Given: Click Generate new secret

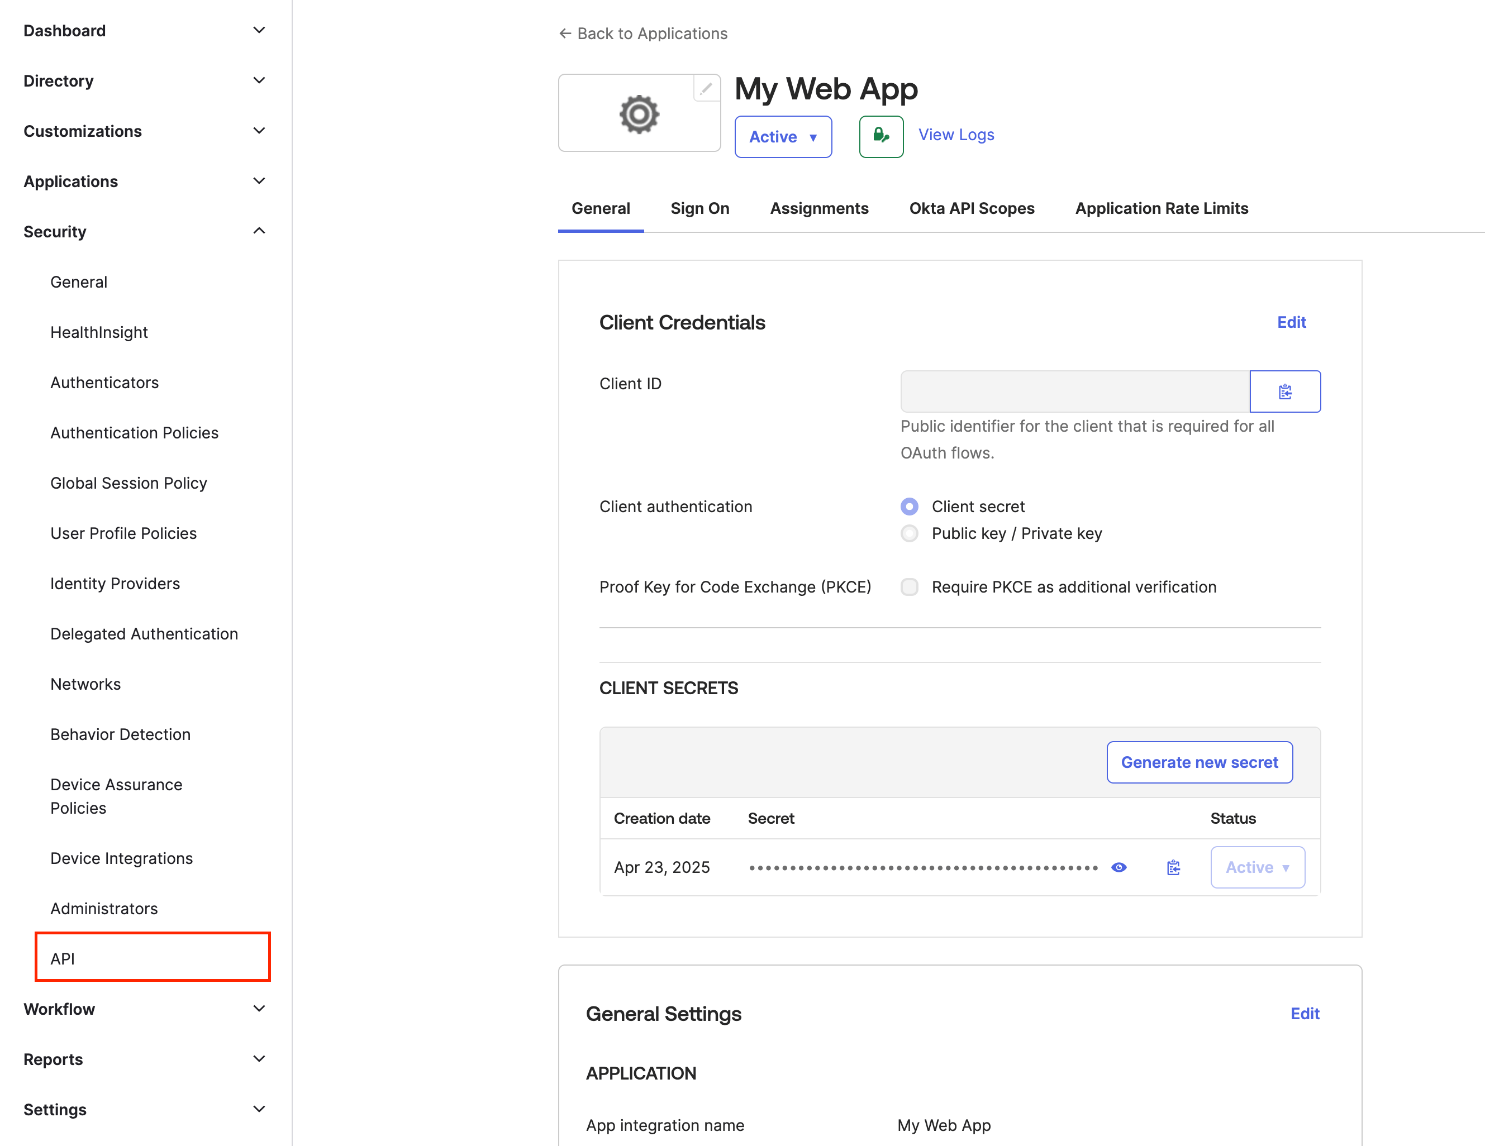Looking at the screenshot, I should pyautogui.click(x=1199, y=762).
